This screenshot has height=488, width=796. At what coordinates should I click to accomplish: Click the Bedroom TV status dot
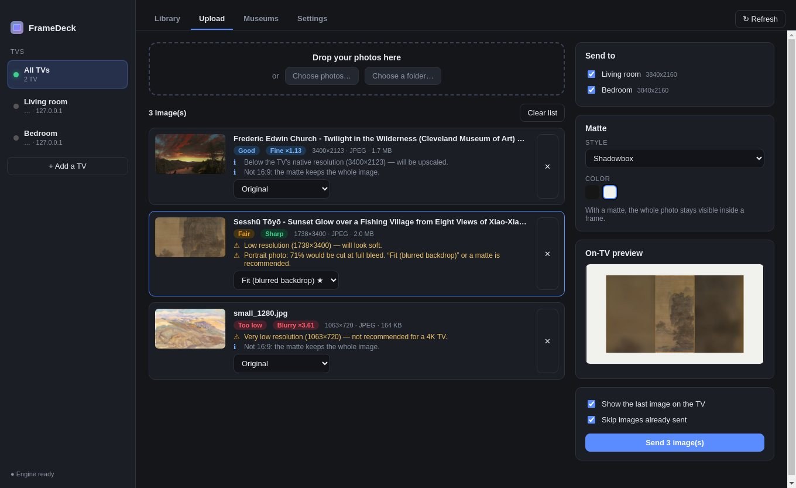click(16, 138)
